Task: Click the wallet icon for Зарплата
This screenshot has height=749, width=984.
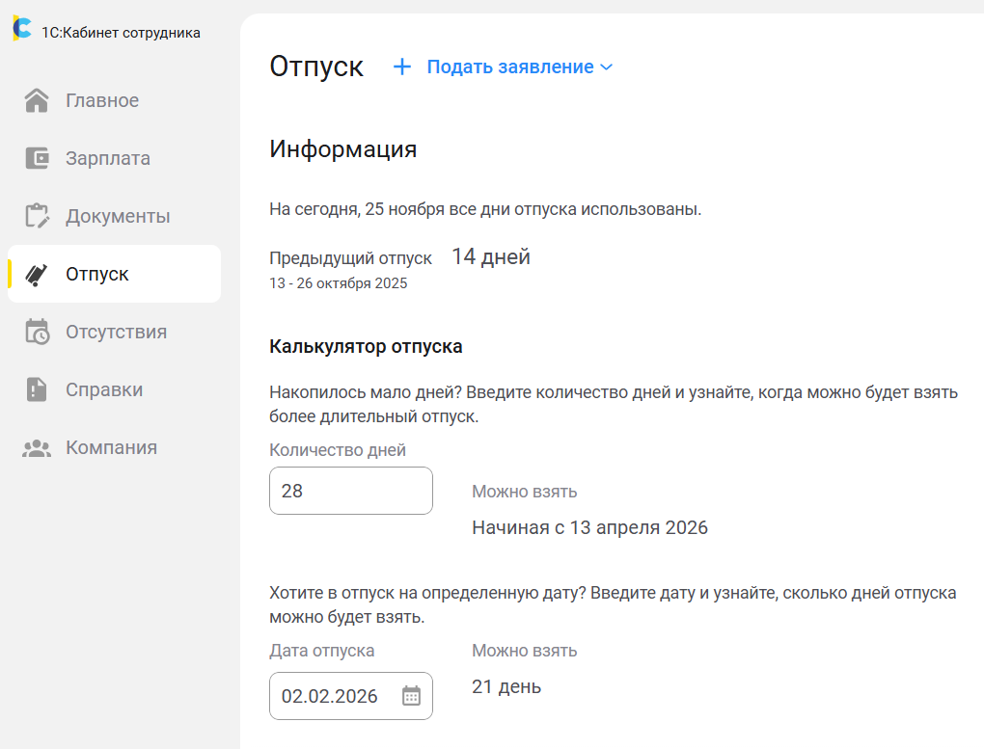Action: coord(37,158)
